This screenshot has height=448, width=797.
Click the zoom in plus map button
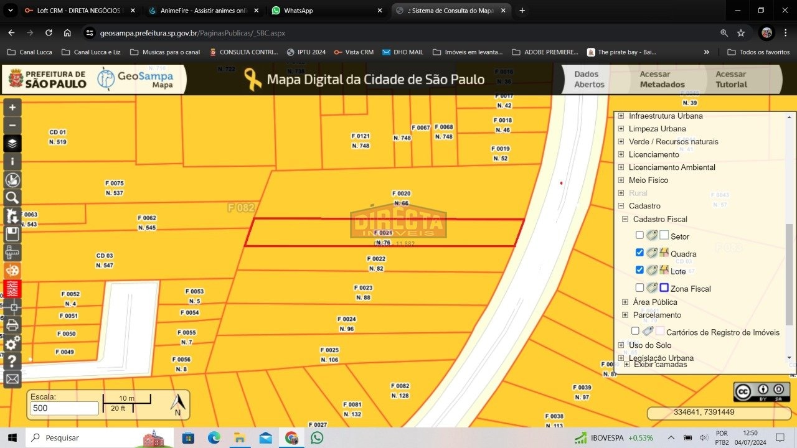(x=12, y=107)
